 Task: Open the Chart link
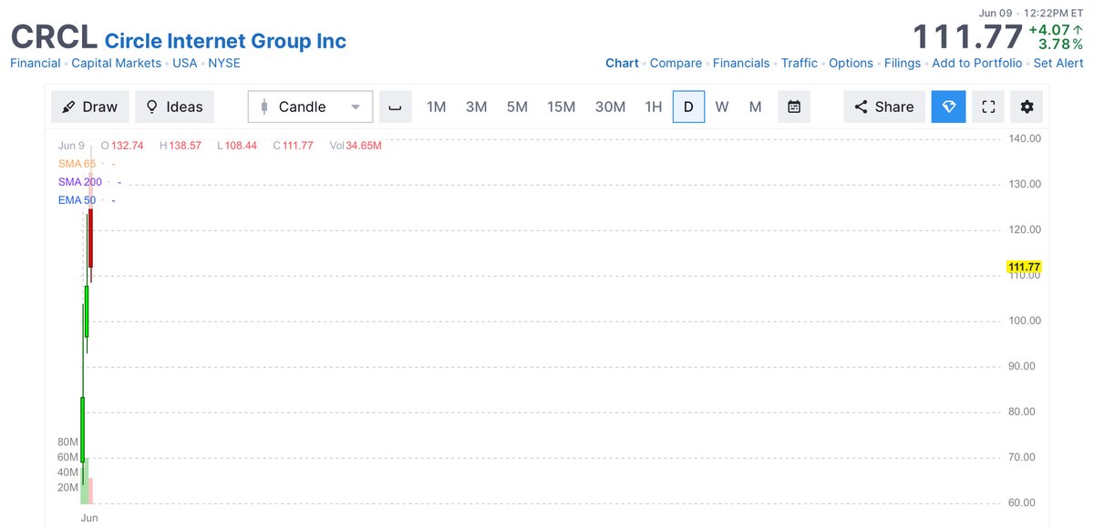click(622, 63)
